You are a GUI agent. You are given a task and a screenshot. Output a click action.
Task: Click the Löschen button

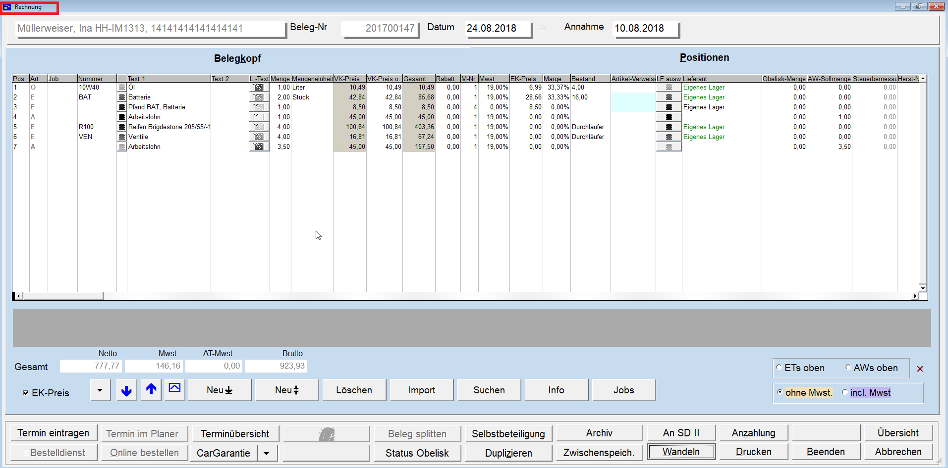click(354, 390)
